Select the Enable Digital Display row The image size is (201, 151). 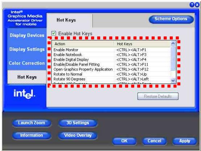point(111,60)
